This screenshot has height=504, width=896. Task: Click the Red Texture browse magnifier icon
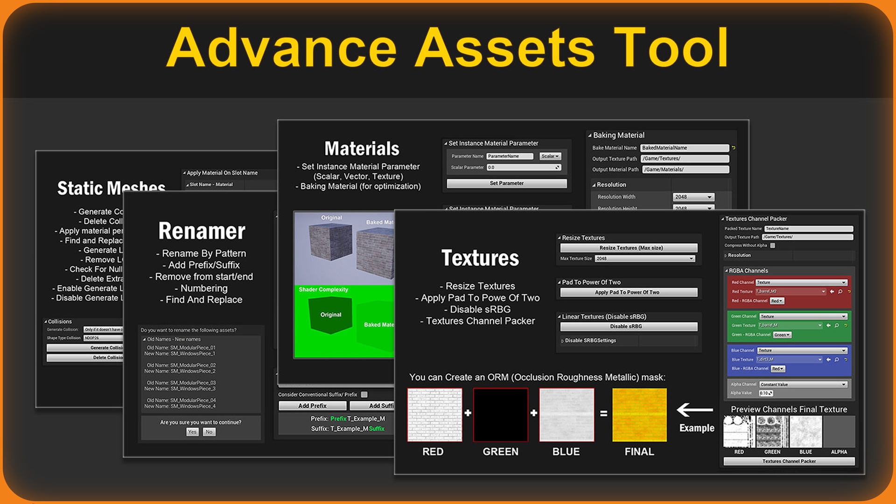(x=840, y=292)
